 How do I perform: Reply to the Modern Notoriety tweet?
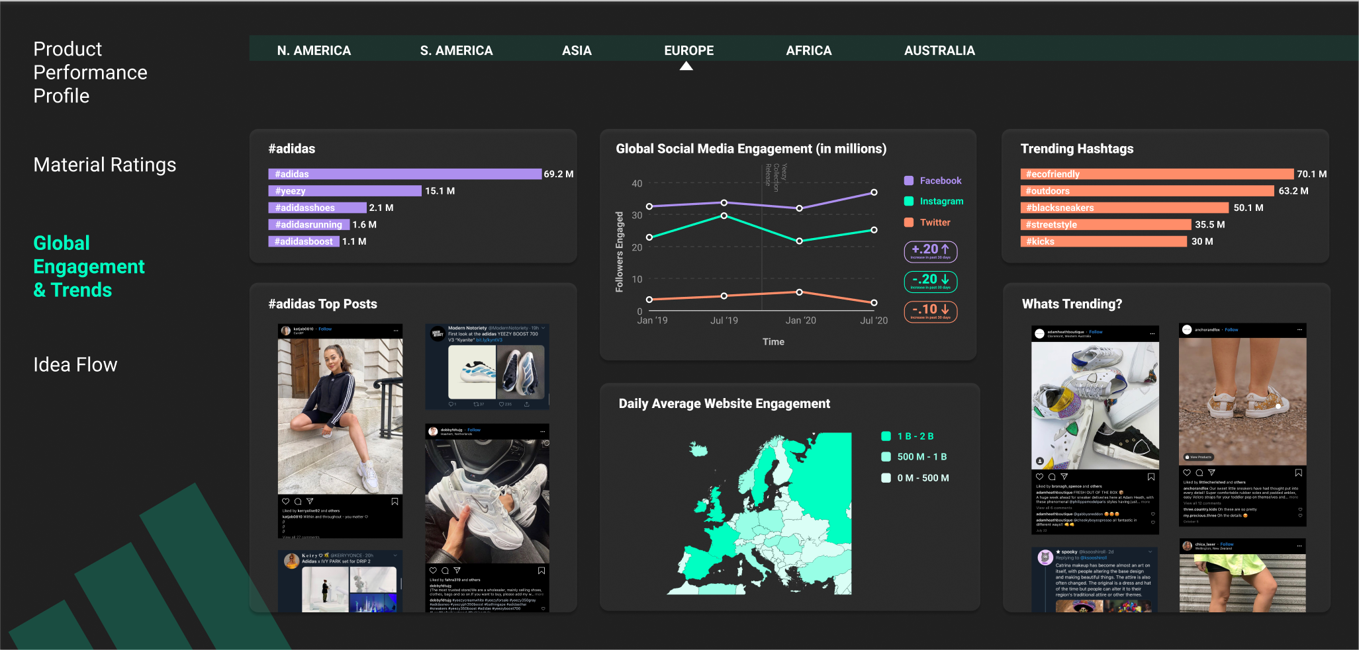click(452, 404)
